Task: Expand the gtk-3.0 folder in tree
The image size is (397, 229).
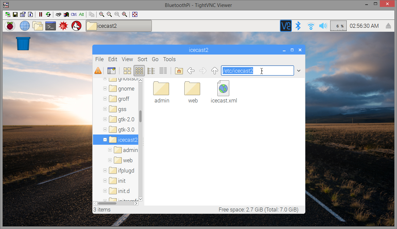Action: tap(105, 130)
